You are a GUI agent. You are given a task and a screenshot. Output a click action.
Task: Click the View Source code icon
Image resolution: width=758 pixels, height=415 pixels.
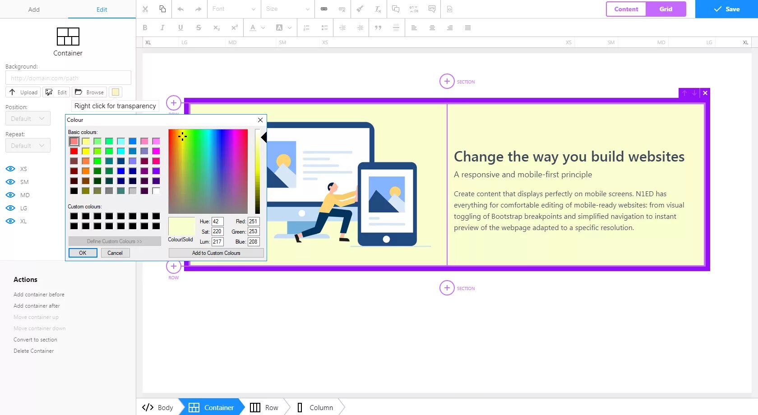(x=449, y=9)
